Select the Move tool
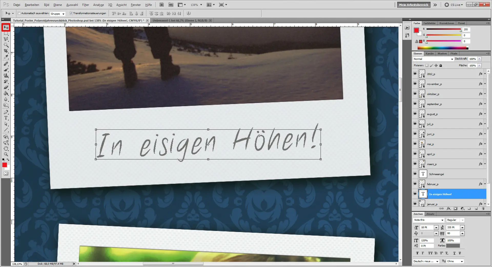This screenshot has width=492, height=267. (6, 27)
